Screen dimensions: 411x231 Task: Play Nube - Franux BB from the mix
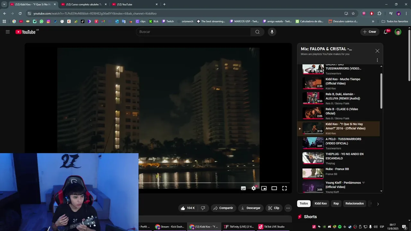(339, 173)
